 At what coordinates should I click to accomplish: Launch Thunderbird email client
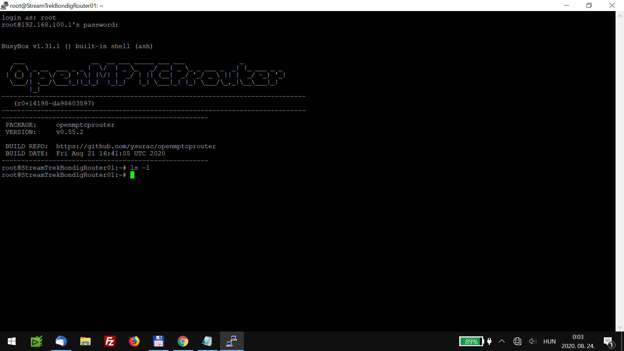click(x=61, y=341)
